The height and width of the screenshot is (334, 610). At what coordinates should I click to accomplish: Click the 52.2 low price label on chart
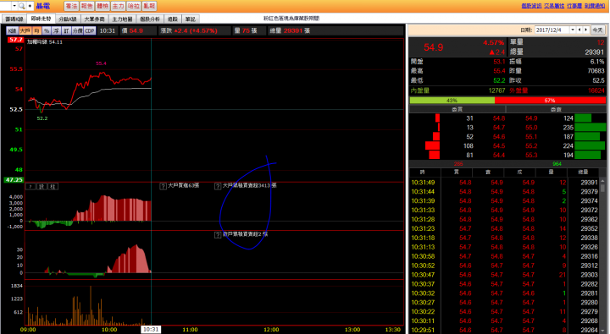(42, 118)
